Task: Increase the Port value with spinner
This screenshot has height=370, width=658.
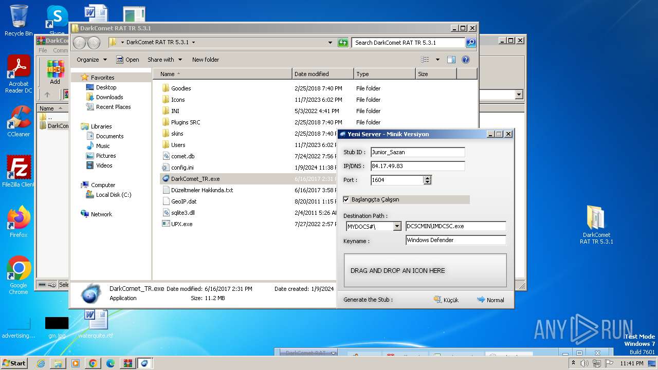Action: 427,178
